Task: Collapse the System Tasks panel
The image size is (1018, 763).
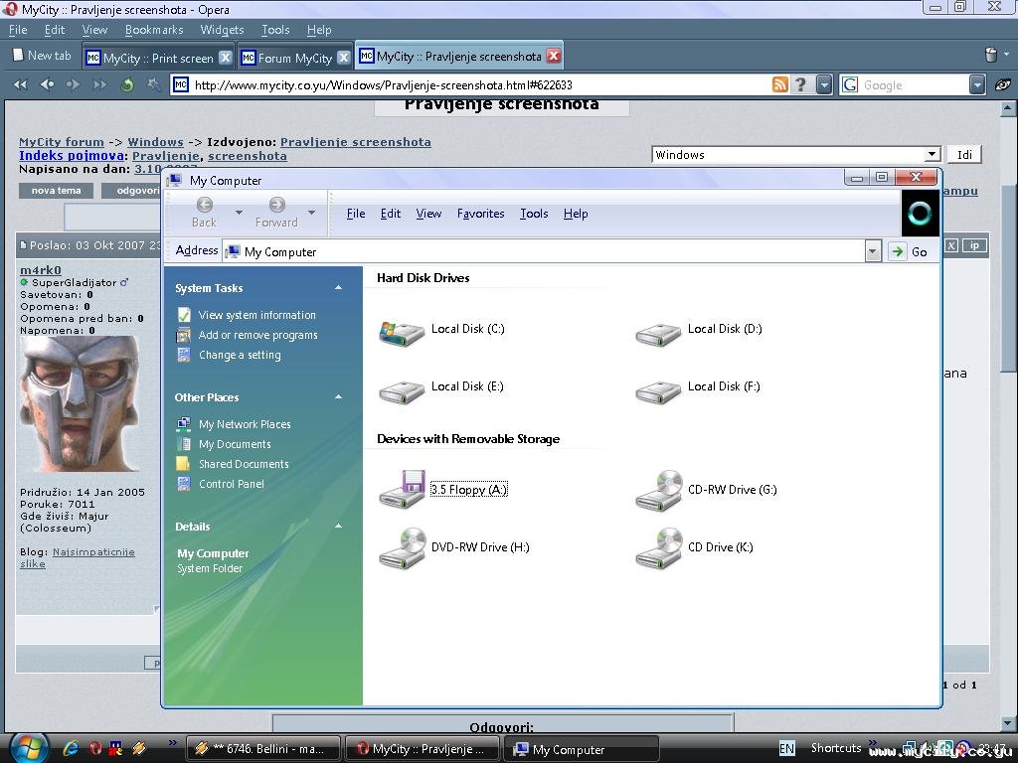Action: (x=338, y=288)
